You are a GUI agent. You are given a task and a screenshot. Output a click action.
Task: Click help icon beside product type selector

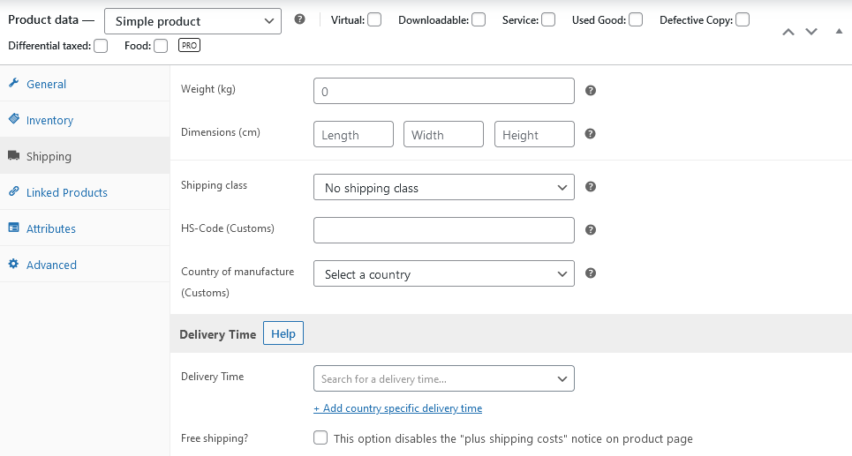point(299,19)
